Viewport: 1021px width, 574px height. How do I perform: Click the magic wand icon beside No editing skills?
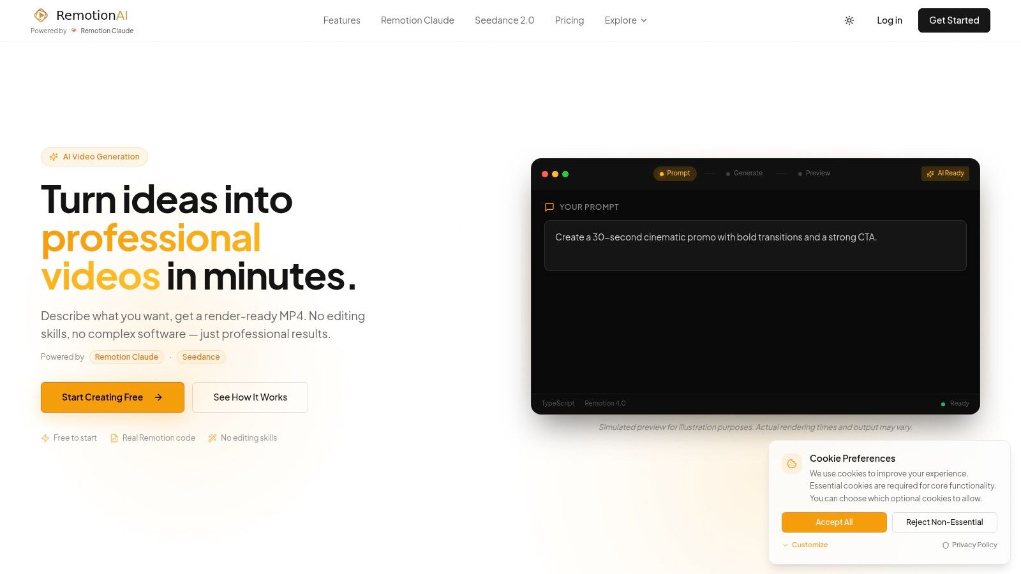coord(212,438)
